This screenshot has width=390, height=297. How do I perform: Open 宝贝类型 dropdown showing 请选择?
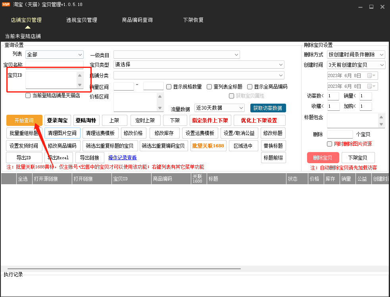click(x=199, y=65)
